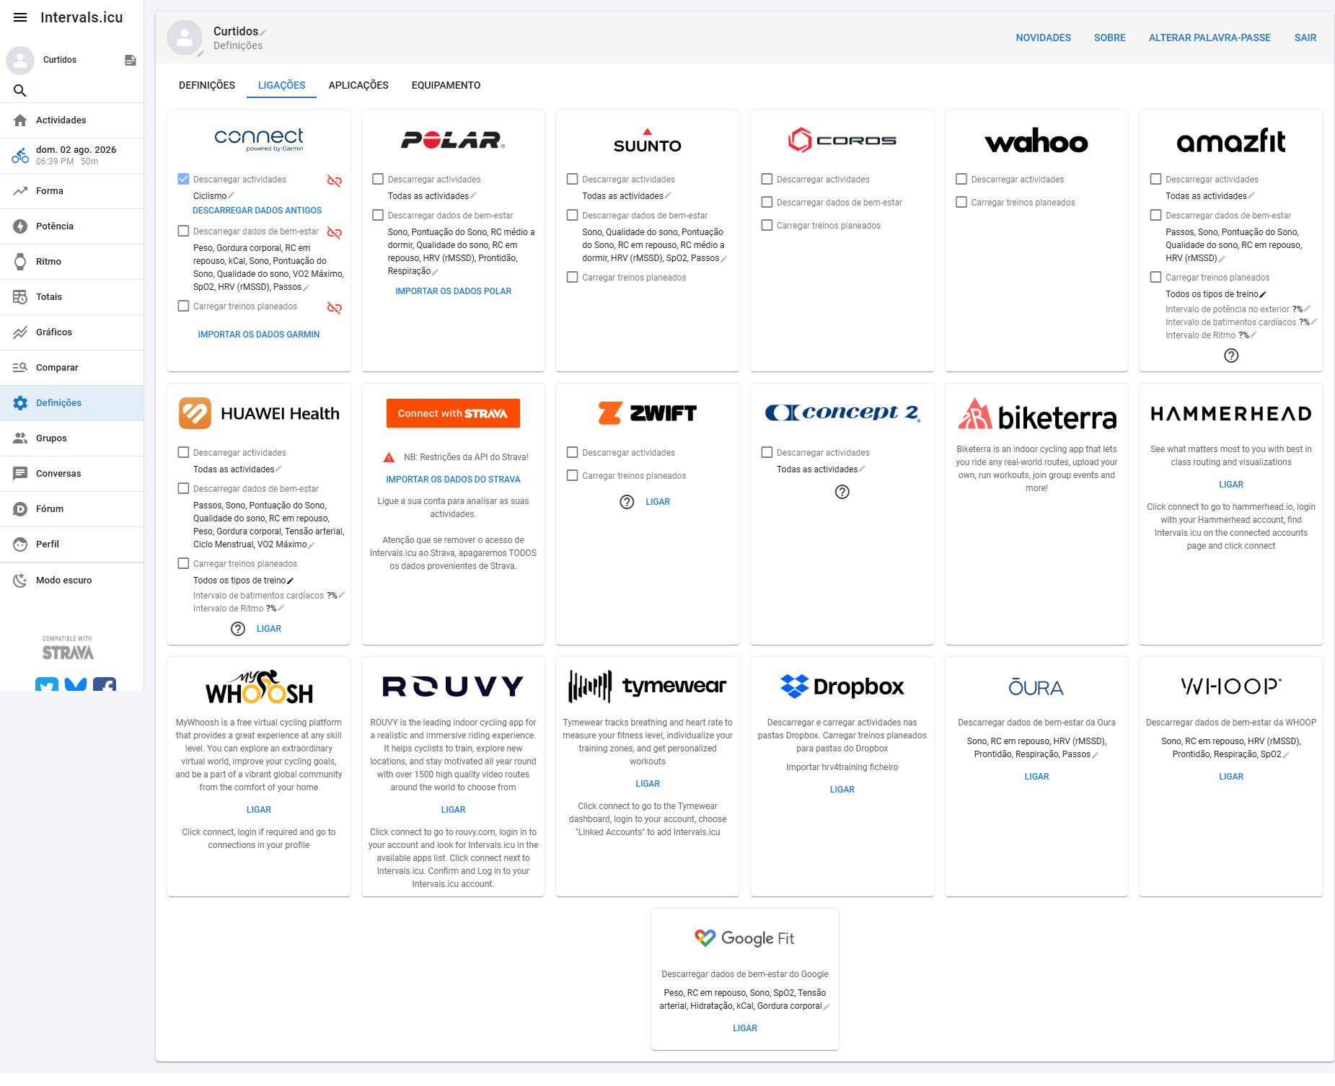Click the Strava API restriction warning icon
Screen dimensions: 1335x1086
click(389, 457)
